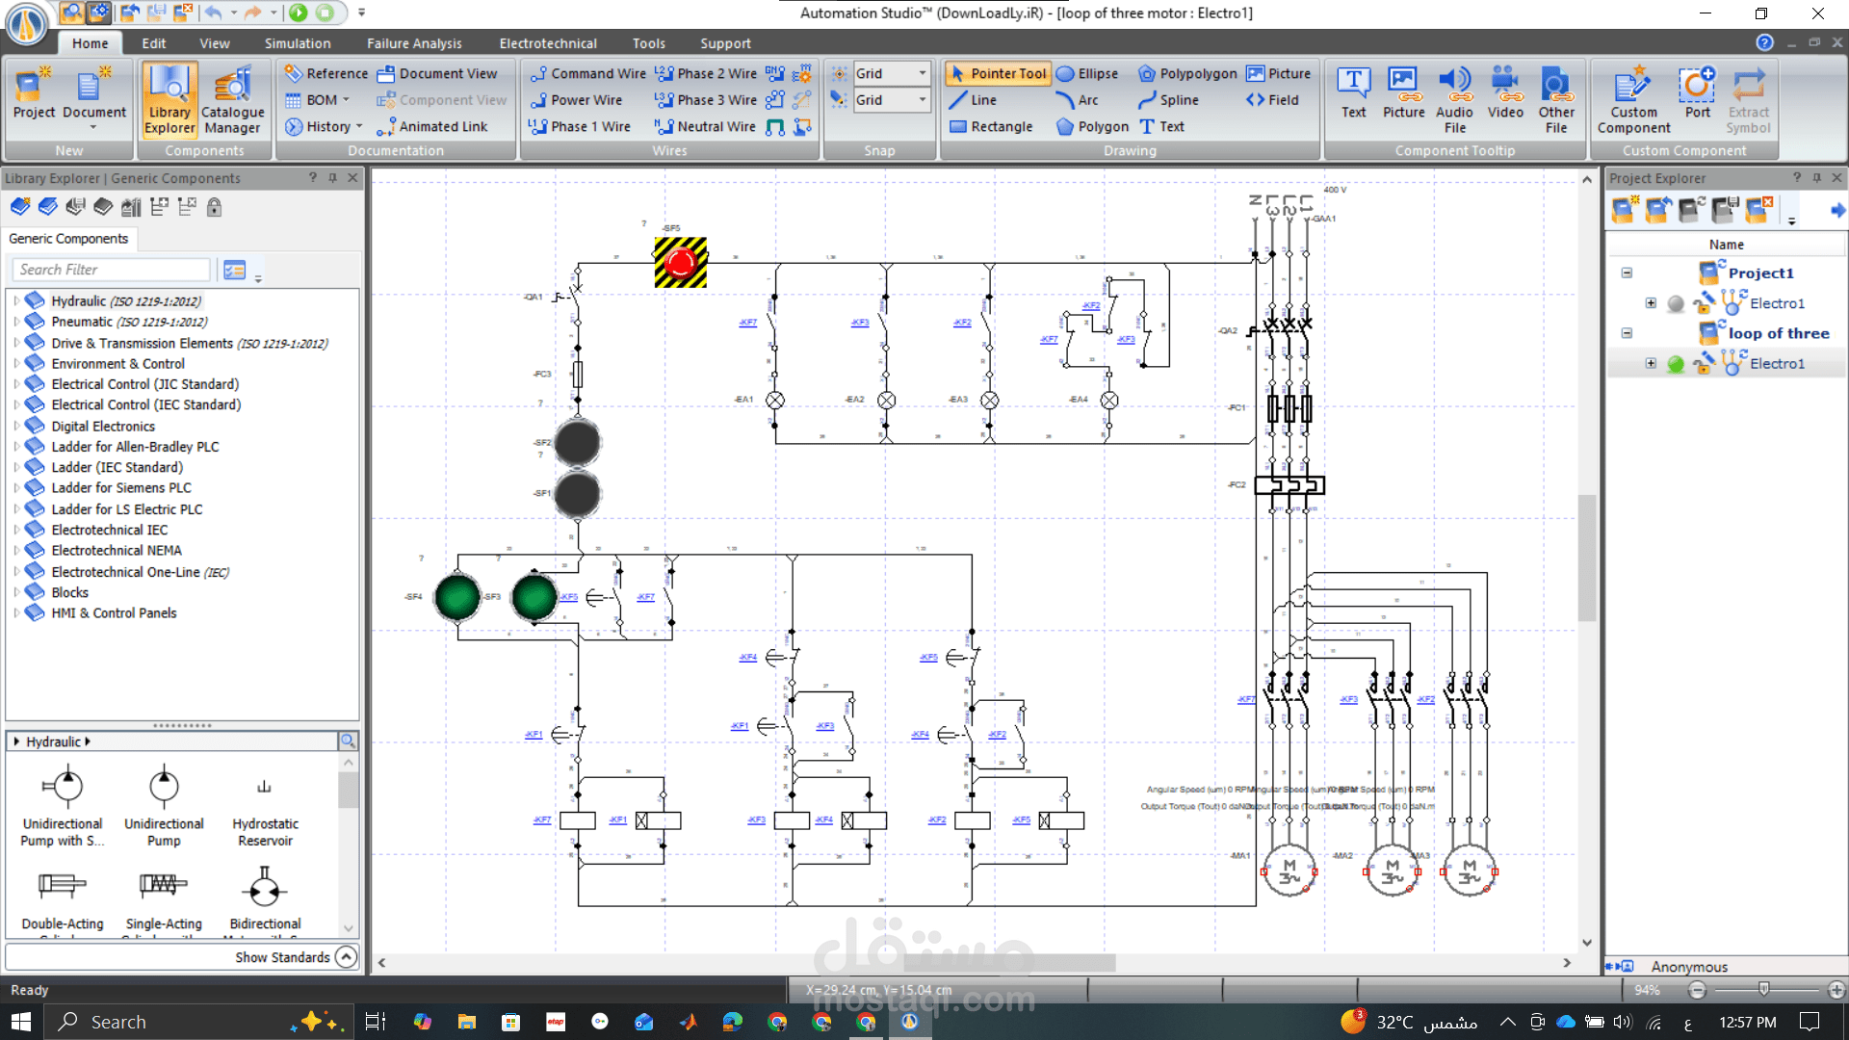Image resolution: width=1849 pixels, height=1040 pixels.
Task: Open the Simulation ribbon tab
Action: click(x=298, y=43)
